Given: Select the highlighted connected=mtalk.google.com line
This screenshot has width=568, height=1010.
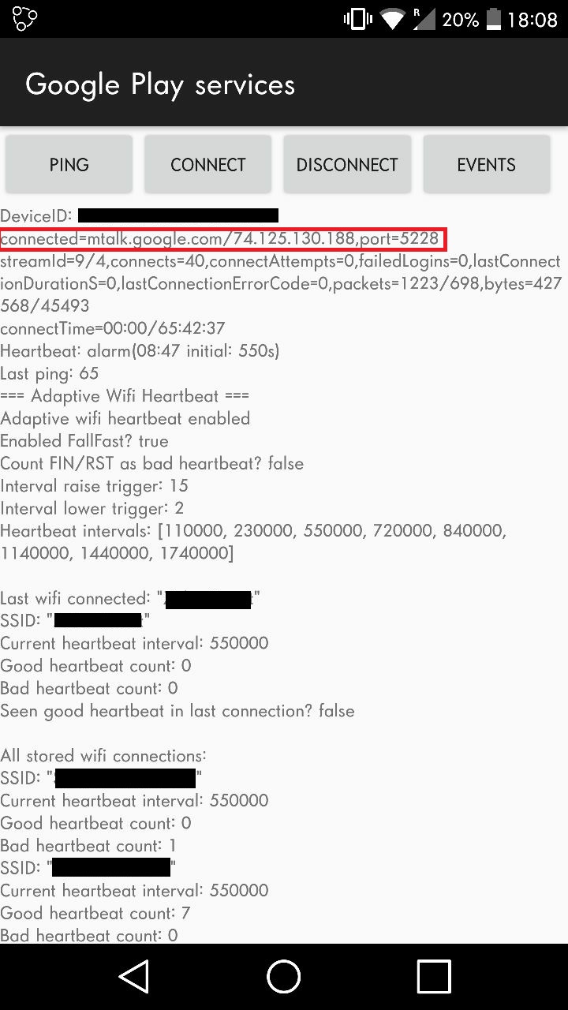Looking at the screenshot, I should [223, 238].
